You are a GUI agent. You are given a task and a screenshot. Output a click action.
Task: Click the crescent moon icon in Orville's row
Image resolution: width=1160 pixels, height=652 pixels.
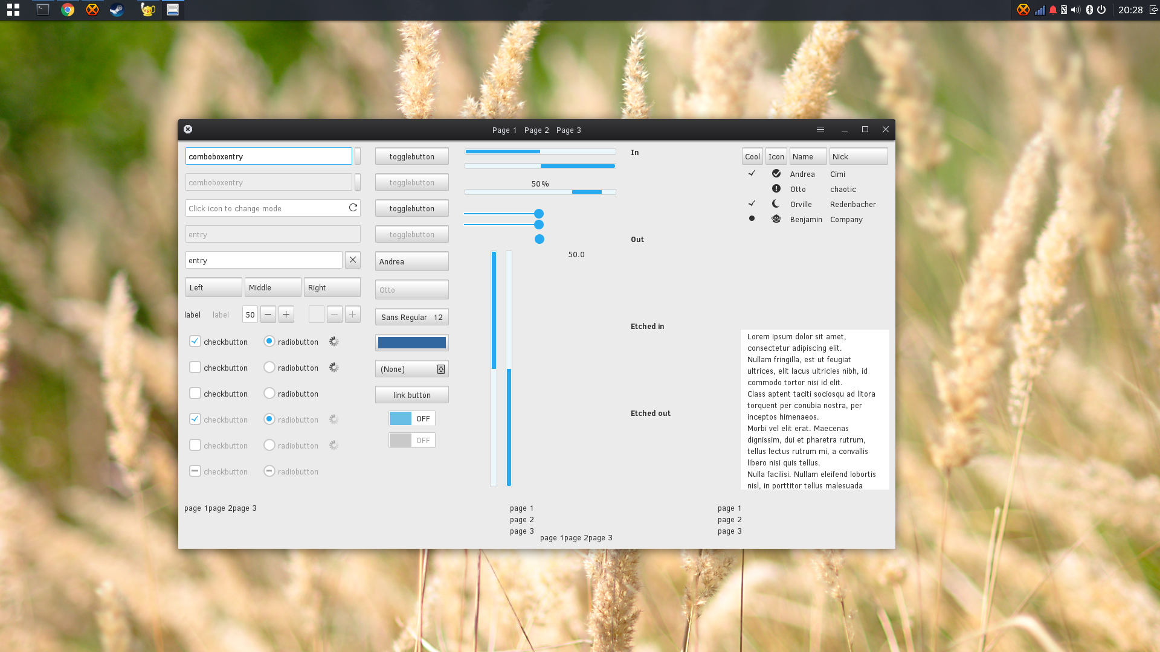pyautogui.click(x=776, y=204)
